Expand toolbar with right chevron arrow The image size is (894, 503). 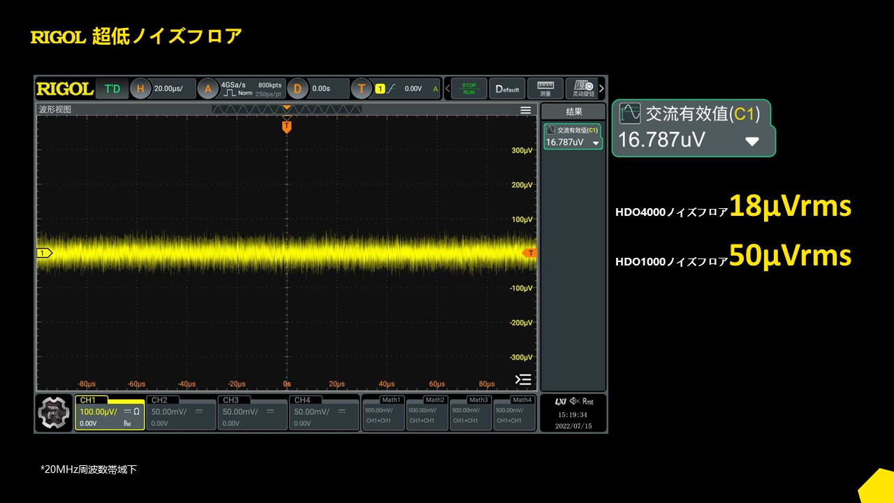tap(602, 89)
